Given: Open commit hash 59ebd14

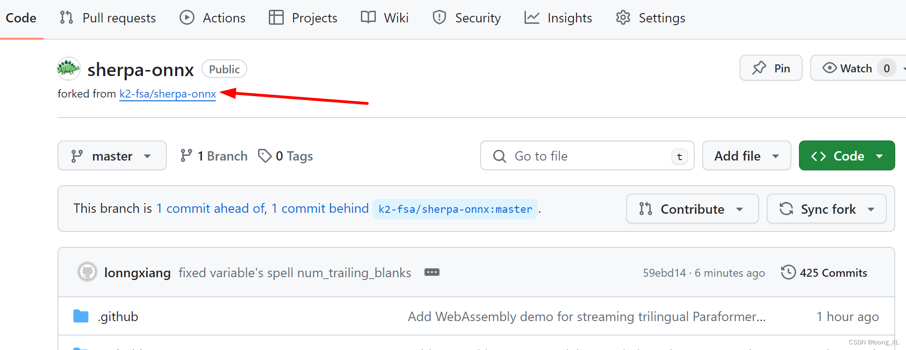Looking at the screenshot, I should pos(664,273).
